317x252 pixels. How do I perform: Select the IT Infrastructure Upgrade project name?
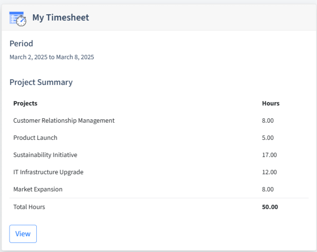[x=48, y=172]
